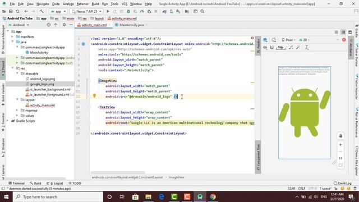Toggle the autoconnect magnet icon
The height and width of the screenshot is (202, 359).
pyautogui.click(x=272, y=47)
